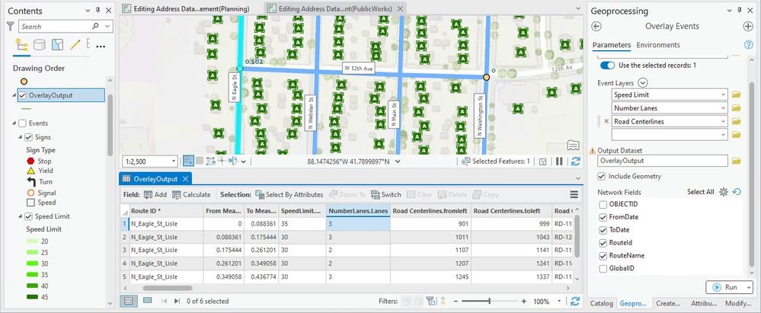The width and height of the screenshot is (761, 313).
Task: Select OverlayOutput table tab
Action: coord(155,178)
